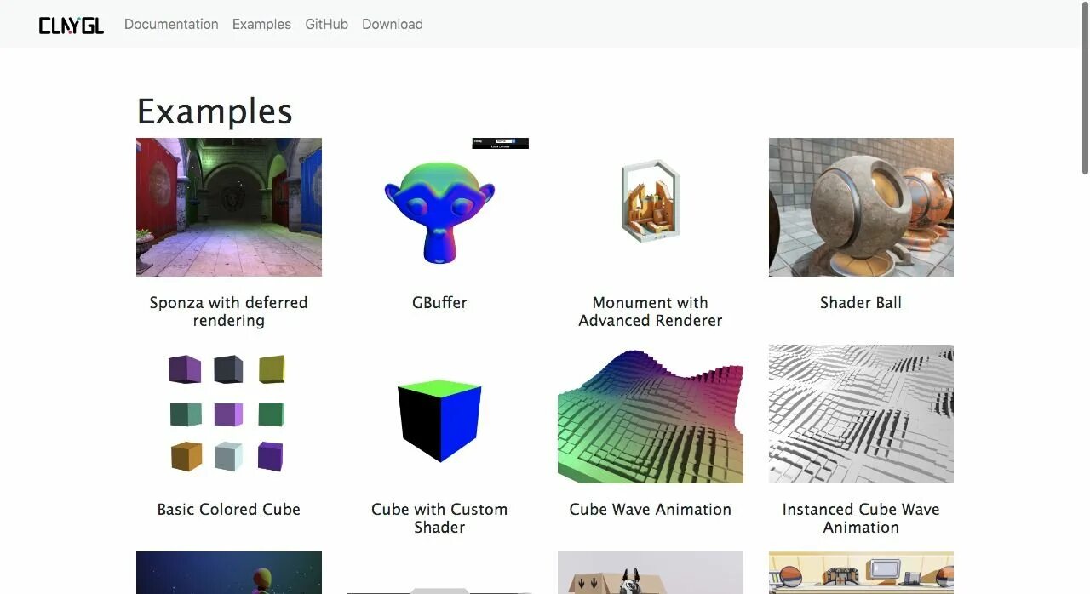This screenshot has width=1090, height=594.
Task: Open the GBuffer monkey head thumbnail
Action: [439, 207]
